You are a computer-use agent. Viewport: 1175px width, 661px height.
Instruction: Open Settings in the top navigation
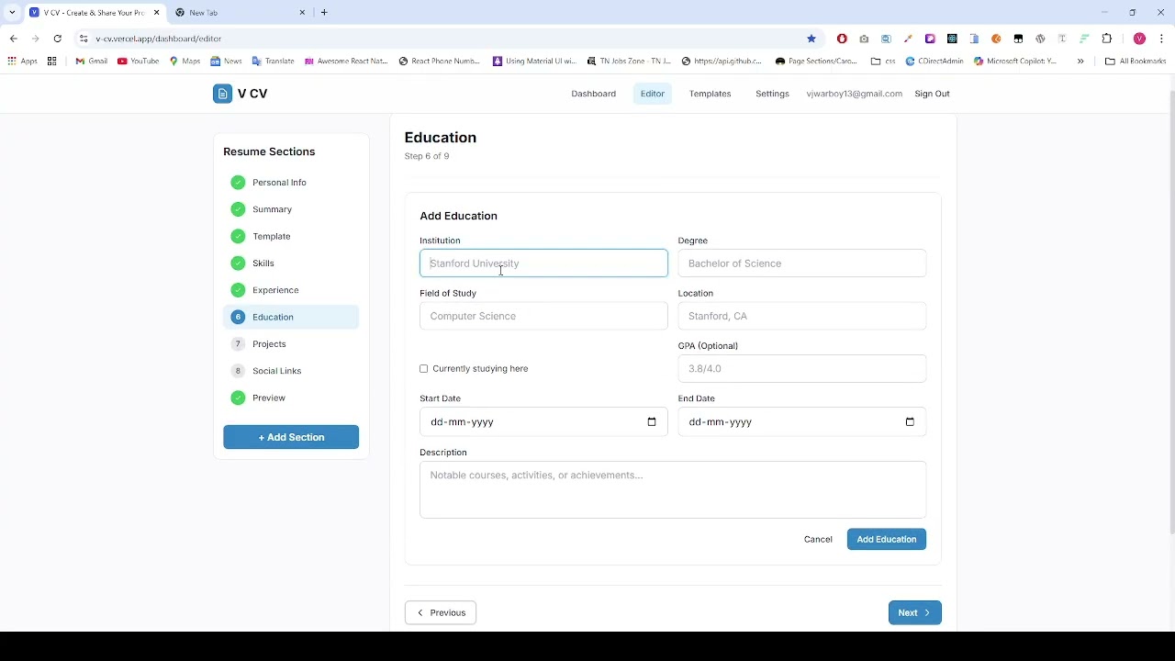coord(772,94)
